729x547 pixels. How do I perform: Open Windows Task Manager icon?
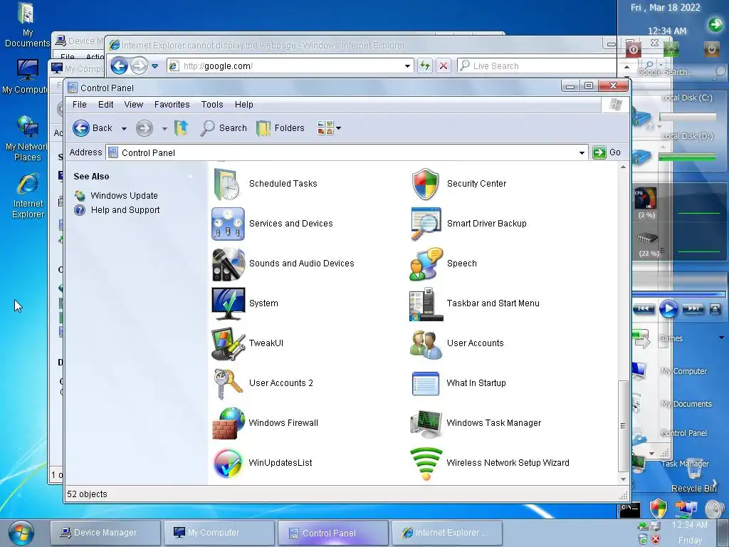coord(426,423)
